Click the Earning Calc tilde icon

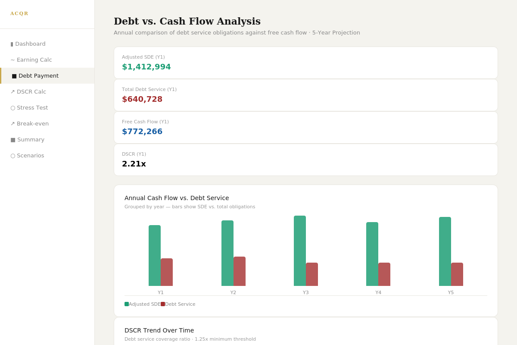[12, 60]
